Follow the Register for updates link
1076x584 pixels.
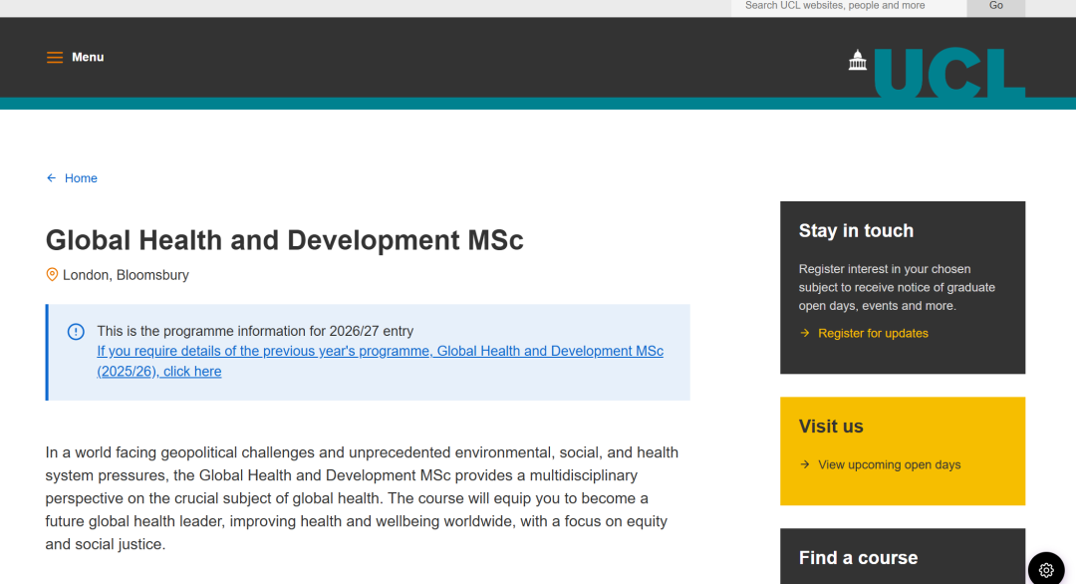click(x=873, y=333)
